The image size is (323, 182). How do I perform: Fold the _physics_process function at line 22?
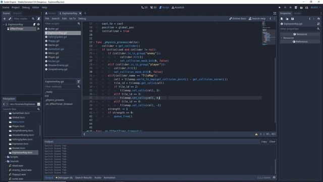(94, 42)
